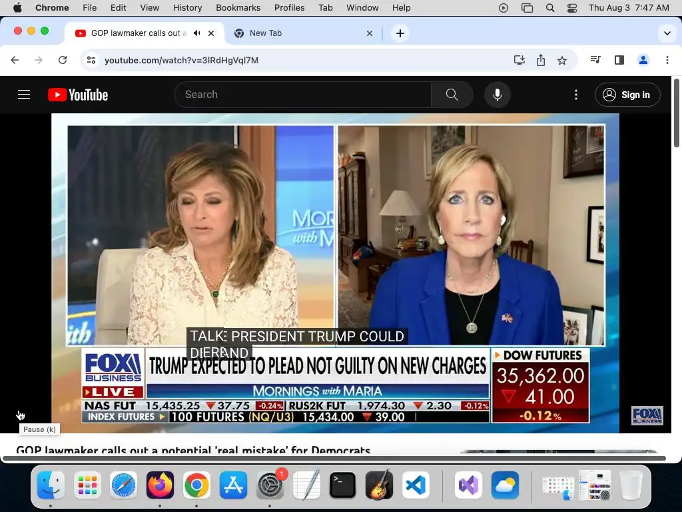Image resolution: width=682 pixels, height=512 pixels.
Task: Select the youtube.com address bar URL
Action: point(181,60)
